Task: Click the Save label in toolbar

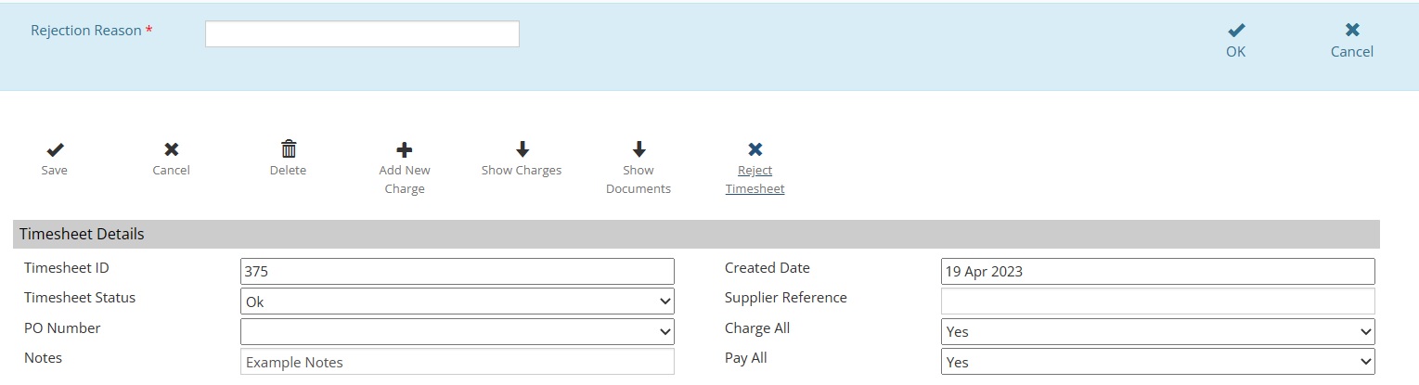Action: (55, 171)
